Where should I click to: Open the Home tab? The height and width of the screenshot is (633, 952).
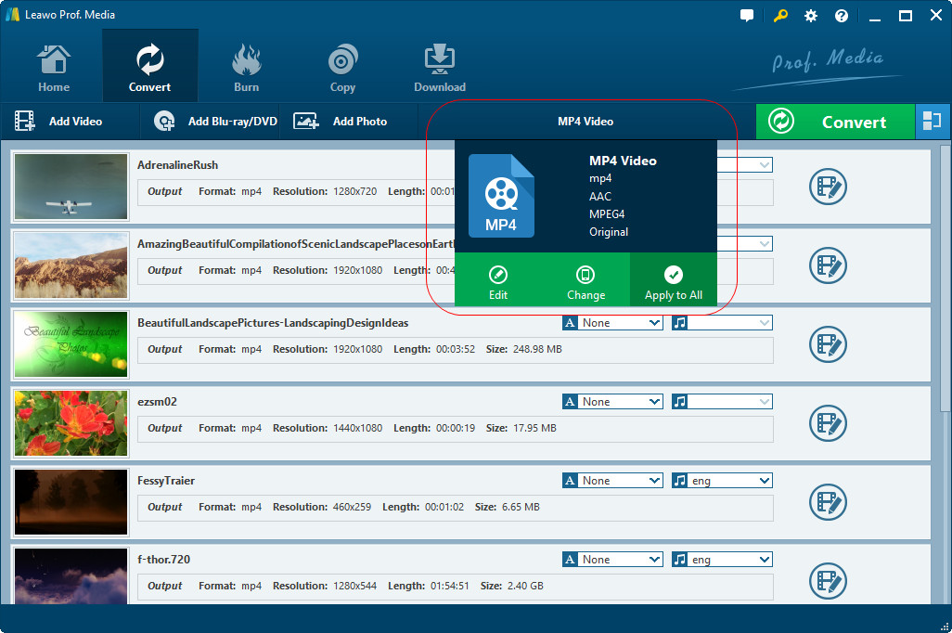54,70
